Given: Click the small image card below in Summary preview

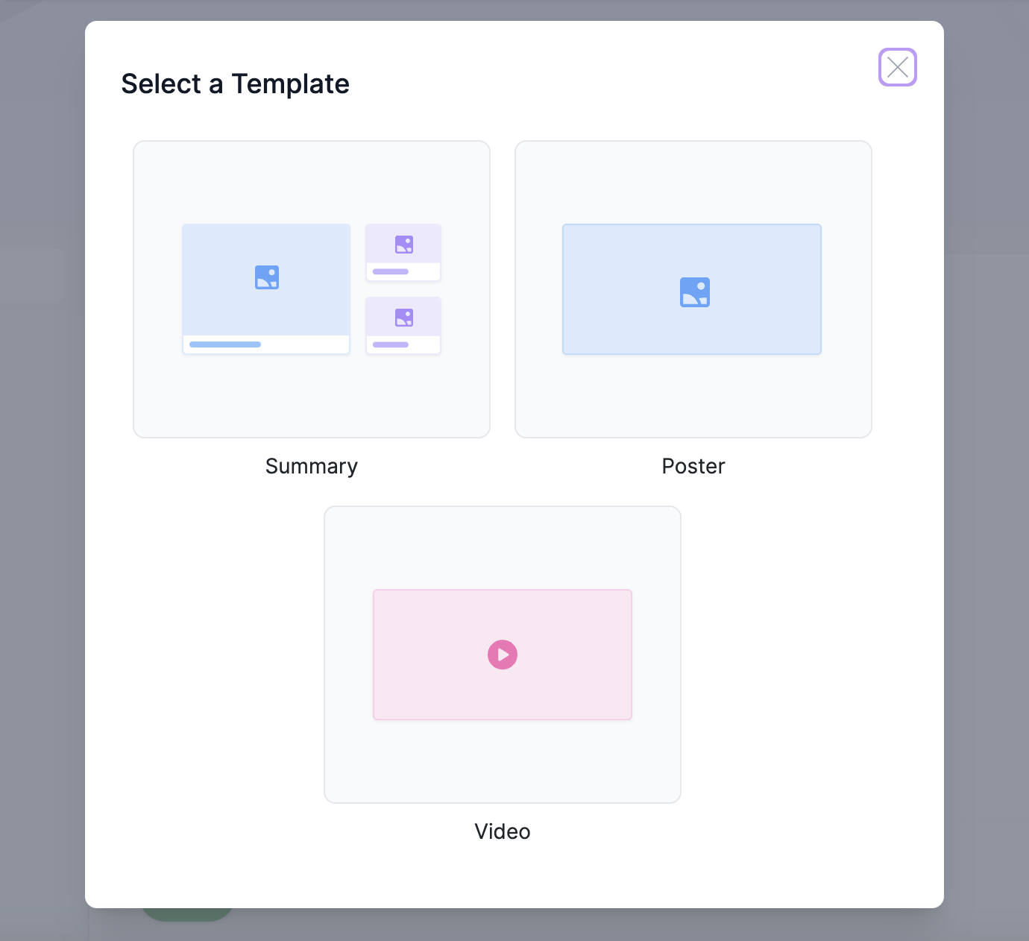Looking at the screenshot, I should click(403, 325).
